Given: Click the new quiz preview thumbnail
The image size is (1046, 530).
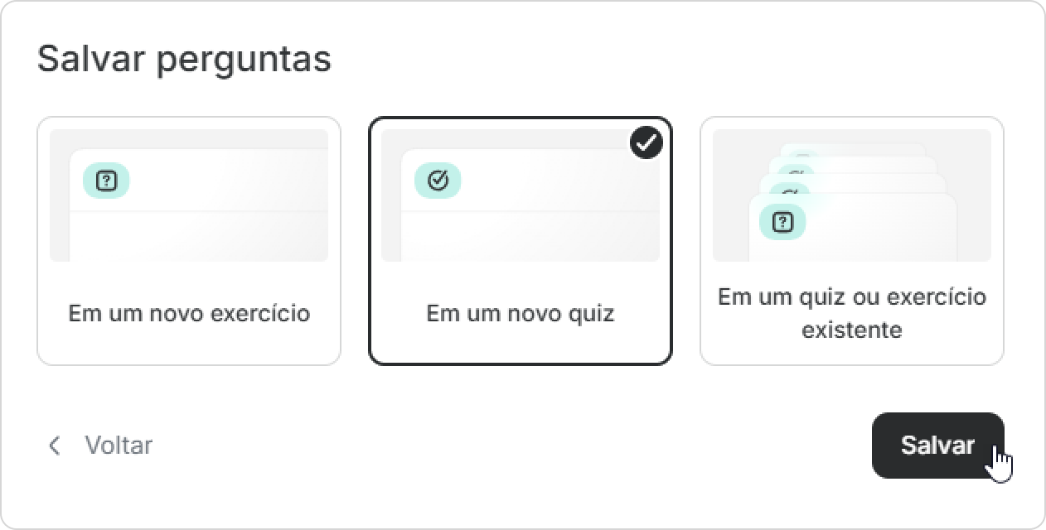Looking at the screenshot, I should click(521, 195).
